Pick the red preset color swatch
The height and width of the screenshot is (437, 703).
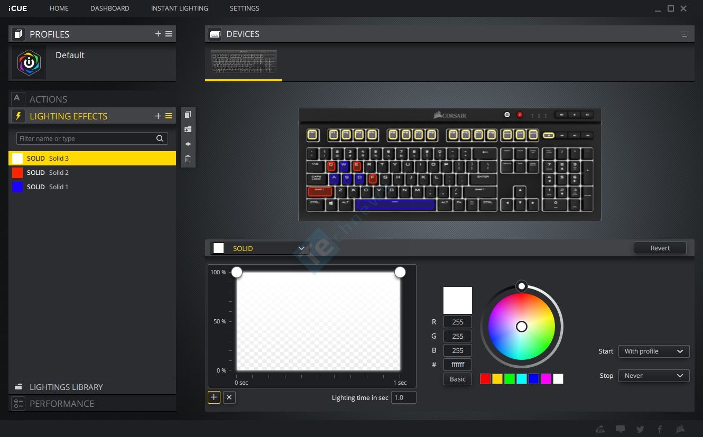click(x=485, y=378)
